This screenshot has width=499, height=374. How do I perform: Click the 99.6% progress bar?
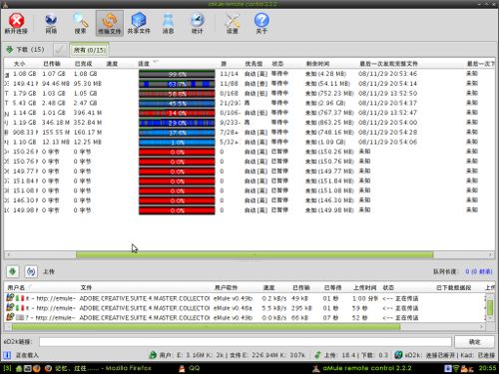[x=177, y=74]
